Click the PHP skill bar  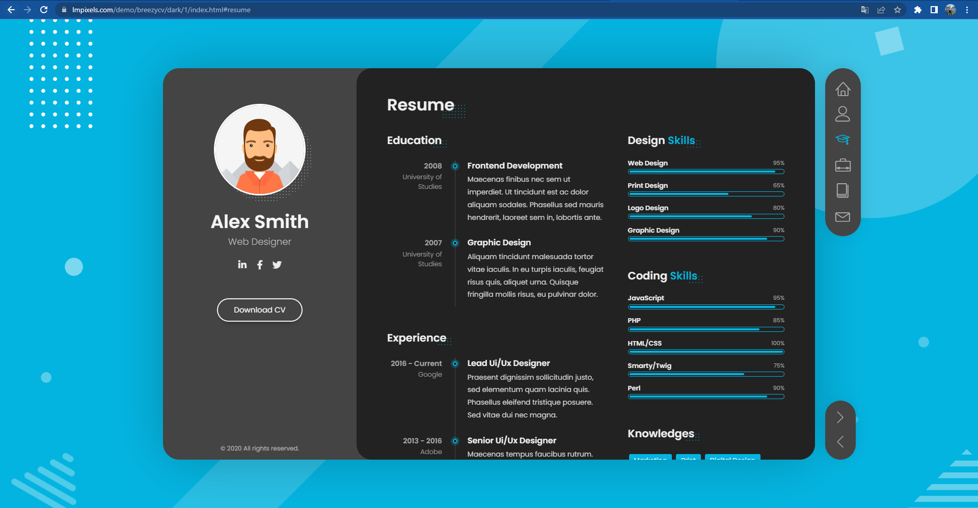pos(706,329)
